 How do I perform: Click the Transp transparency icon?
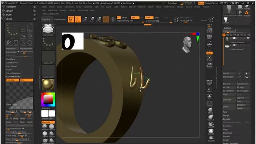point(209,90)
